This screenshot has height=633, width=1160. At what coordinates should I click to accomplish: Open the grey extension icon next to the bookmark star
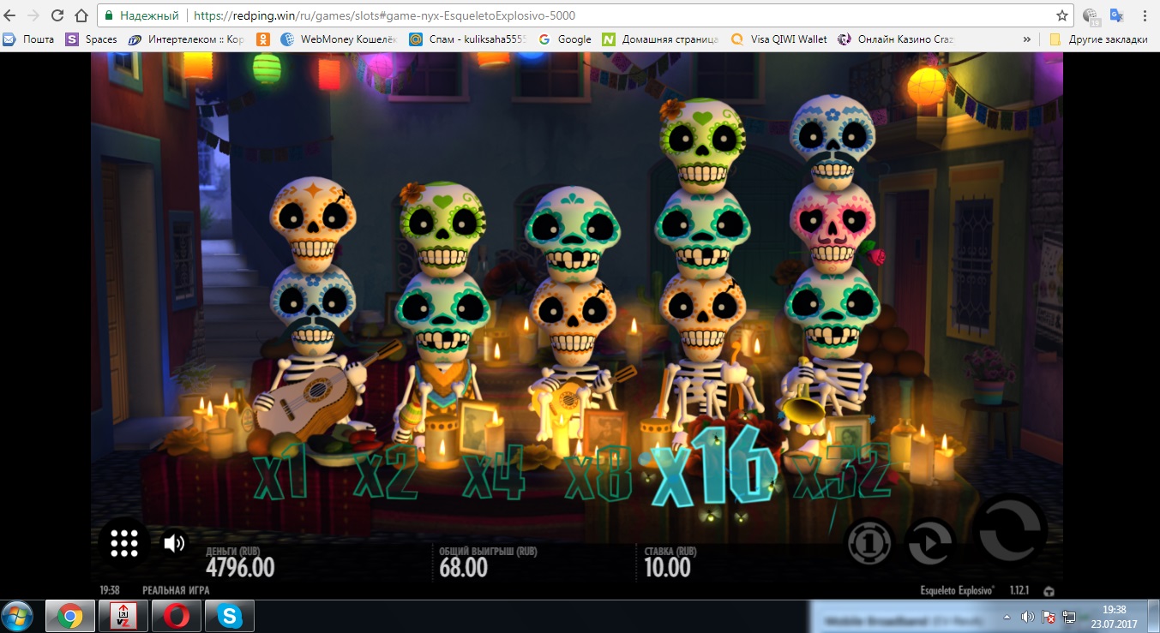point(1091,15)
